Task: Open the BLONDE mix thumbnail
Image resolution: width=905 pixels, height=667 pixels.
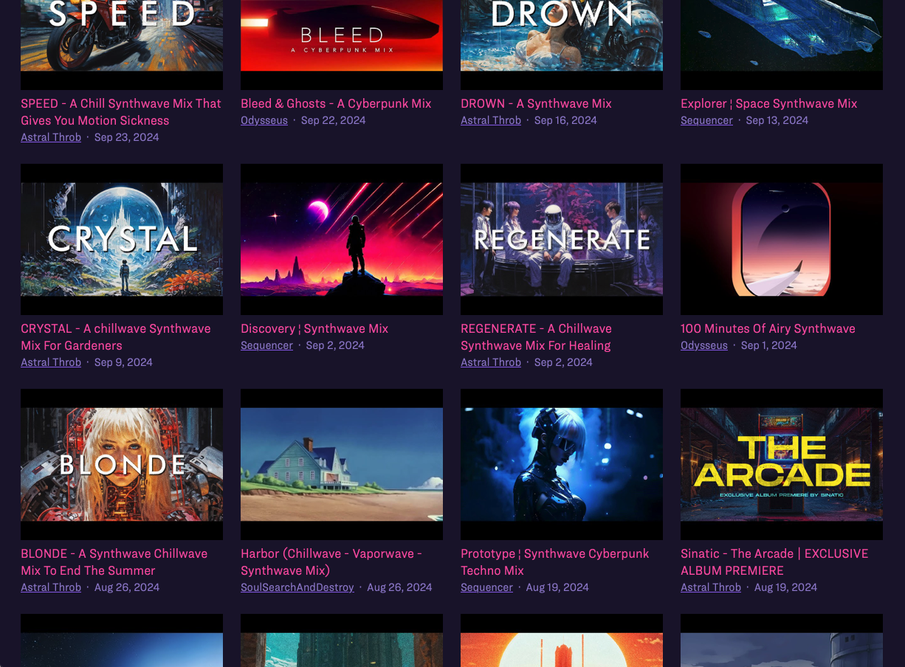Action: (x=122, y=464)
